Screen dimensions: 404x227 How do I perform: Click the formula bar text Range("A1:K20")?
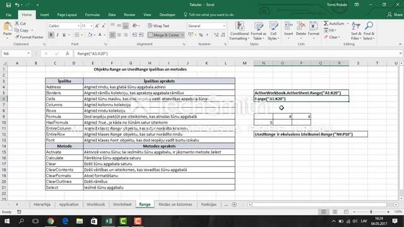tap(92, 54)
